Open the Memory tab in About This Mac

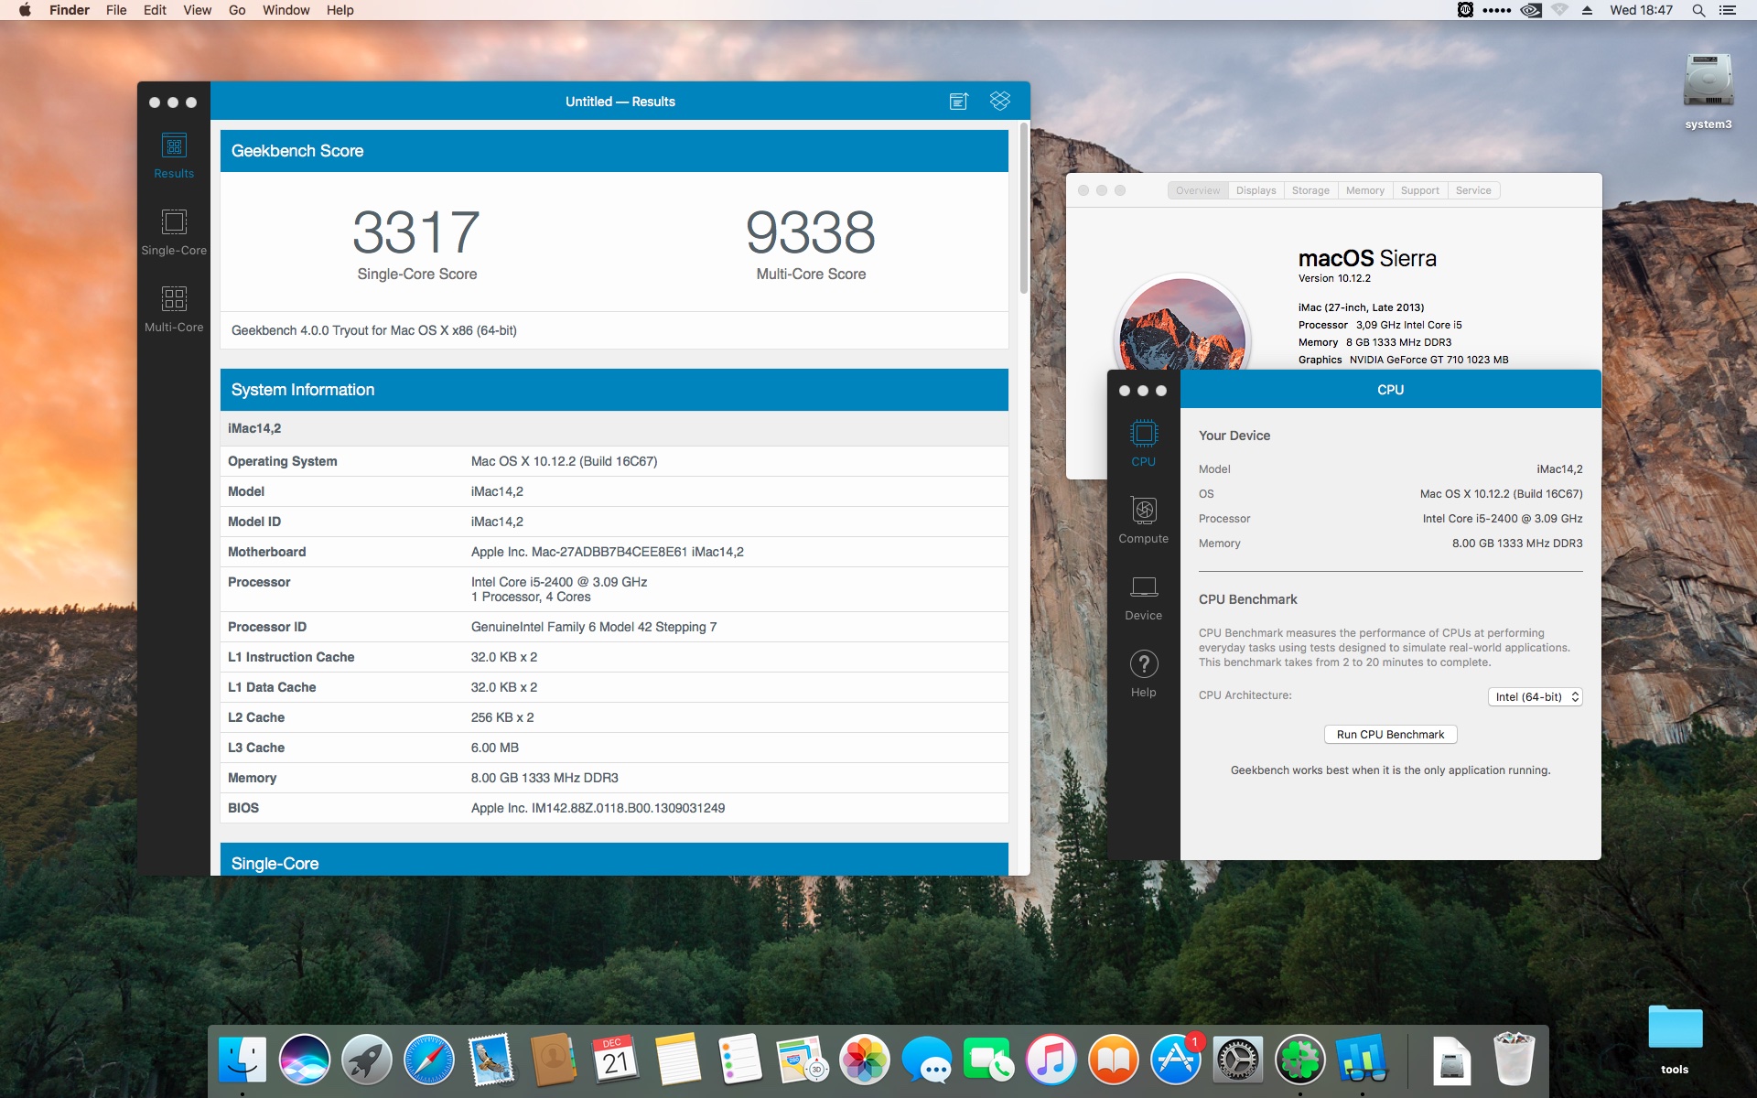pyautogui.click(x=1364, y=190)
